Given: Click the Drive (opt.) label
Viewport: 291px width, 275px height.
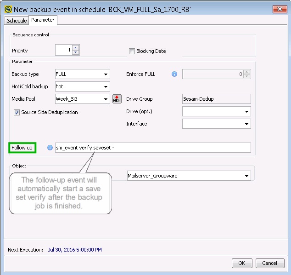Looking at the screenshot, I should pos(139,111).
